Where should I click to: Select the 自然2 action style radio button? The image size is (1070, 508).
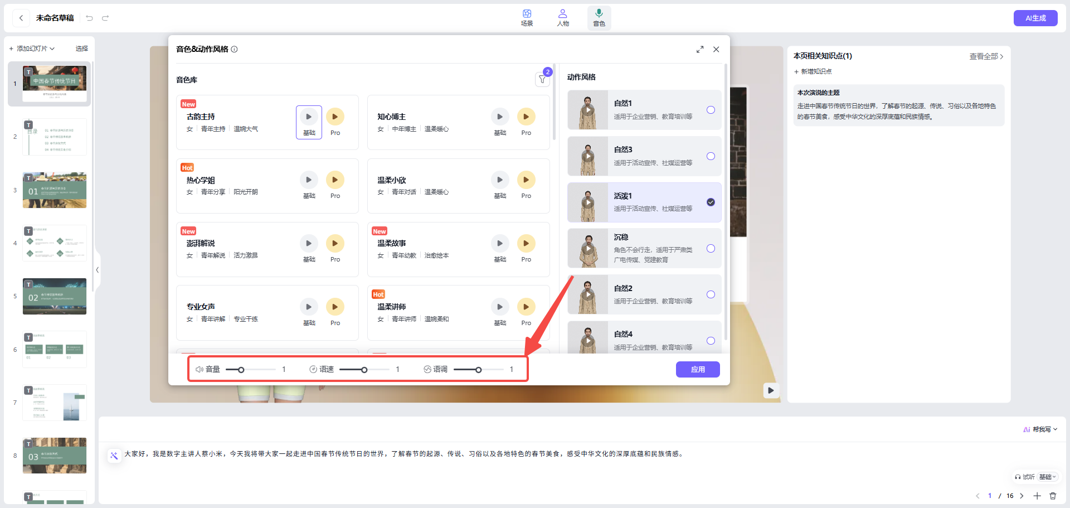click(x=711, y=294)
